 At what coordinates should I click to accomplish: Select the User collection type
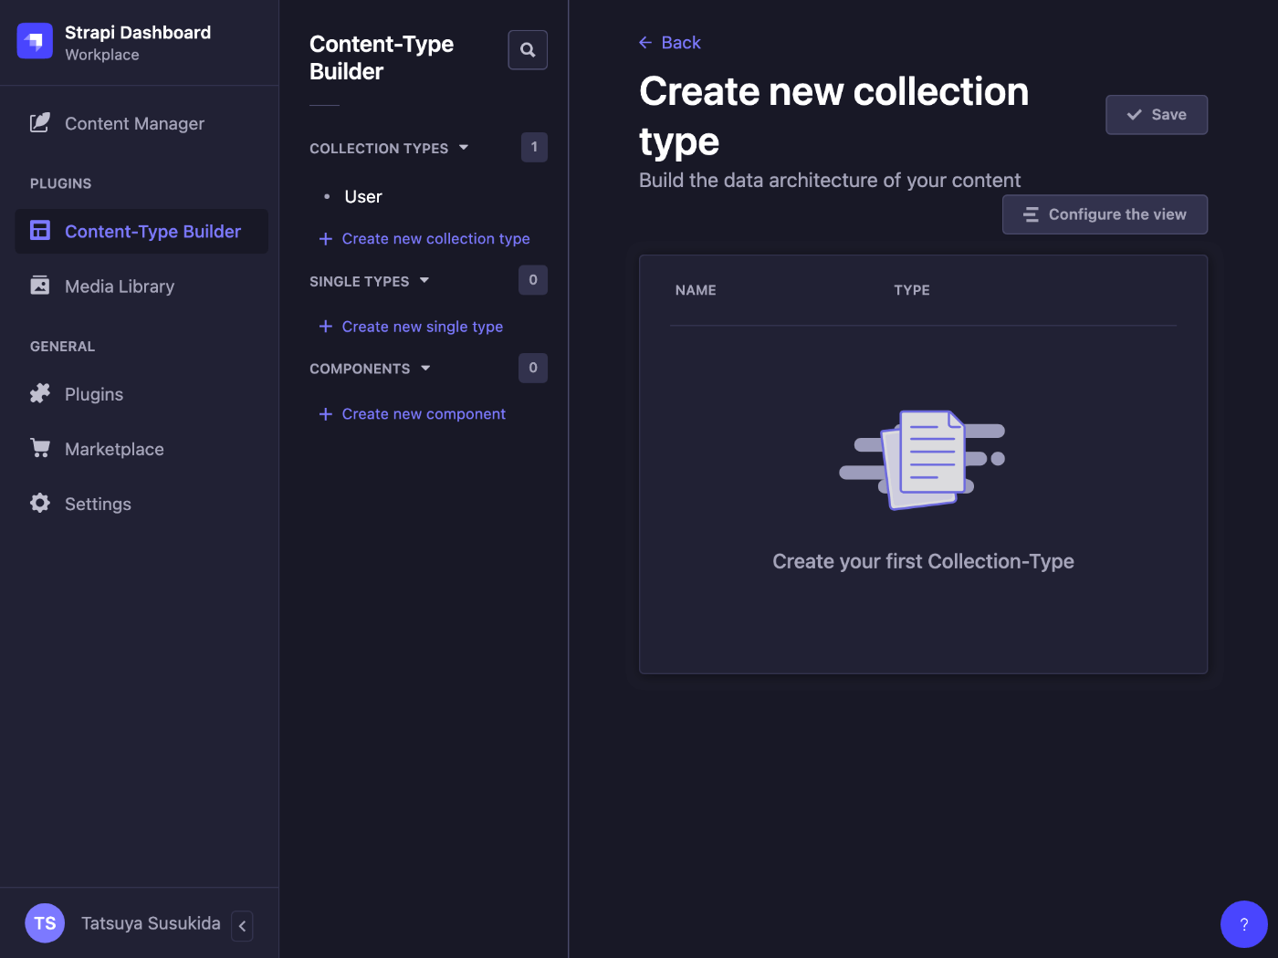[363, 196]
